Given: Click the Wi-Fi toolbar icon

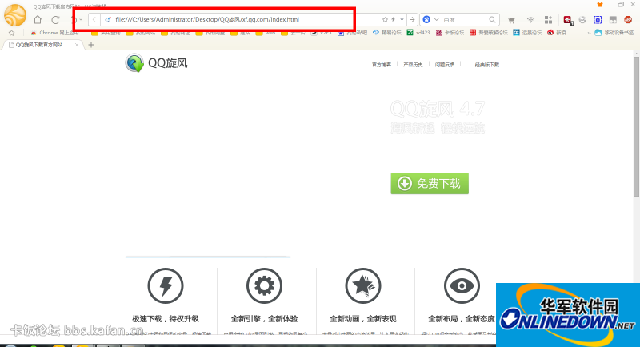Looking at the screenshot, I should pyautogui.click(x=530, y=19).
